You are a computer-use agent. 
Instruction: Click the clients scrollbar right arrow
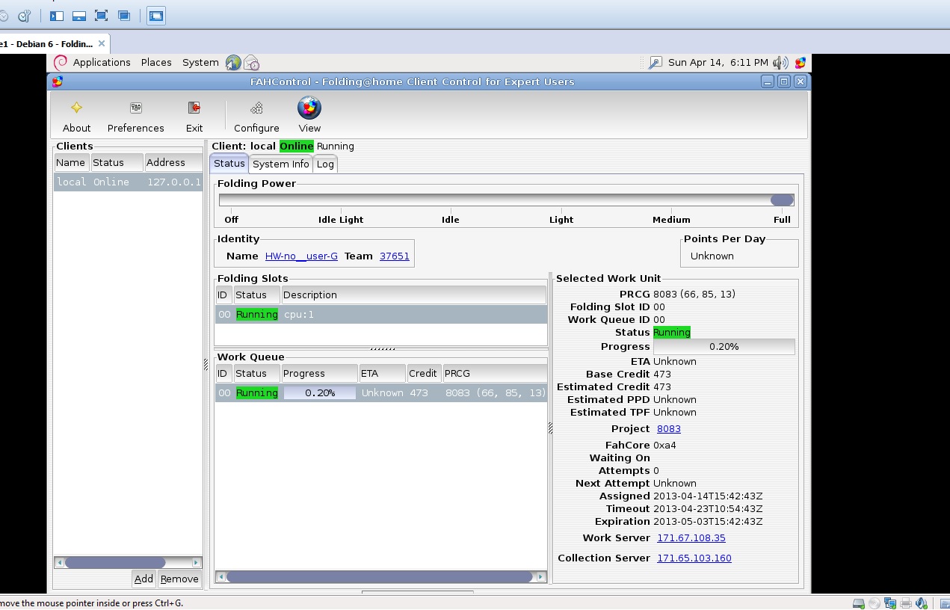[197, 562]
